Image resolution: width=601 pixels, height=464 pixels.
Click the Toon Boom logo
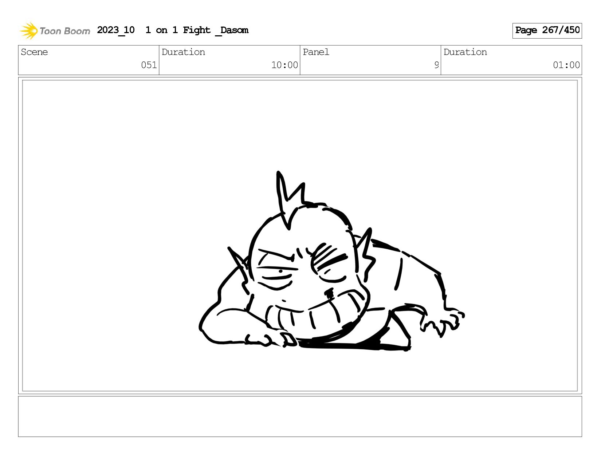55,31
